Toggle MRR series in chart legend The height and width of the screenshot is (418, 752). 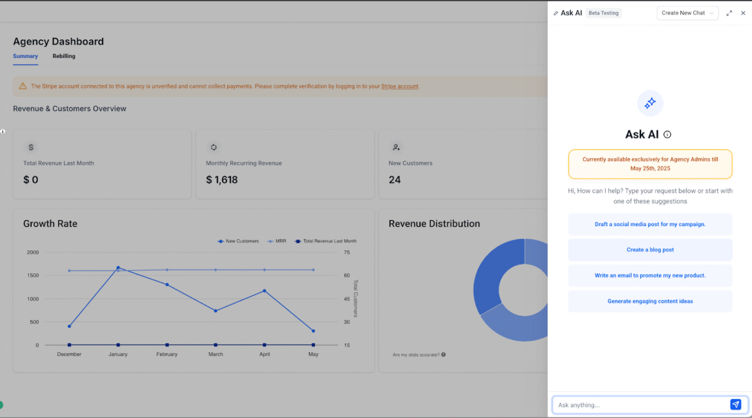pyautogui.click(x=277, y=241)
